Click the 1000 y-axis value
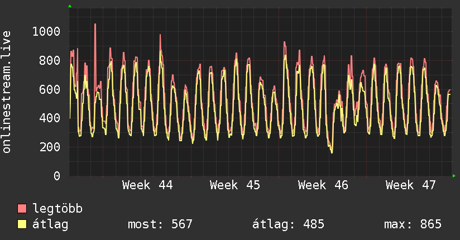This screenshot has height=240, width=460. coord(46,31)
